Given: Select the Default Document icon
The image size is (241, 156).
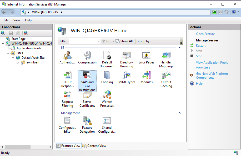Looking at the screenshot, I should (x=107, y=60).
